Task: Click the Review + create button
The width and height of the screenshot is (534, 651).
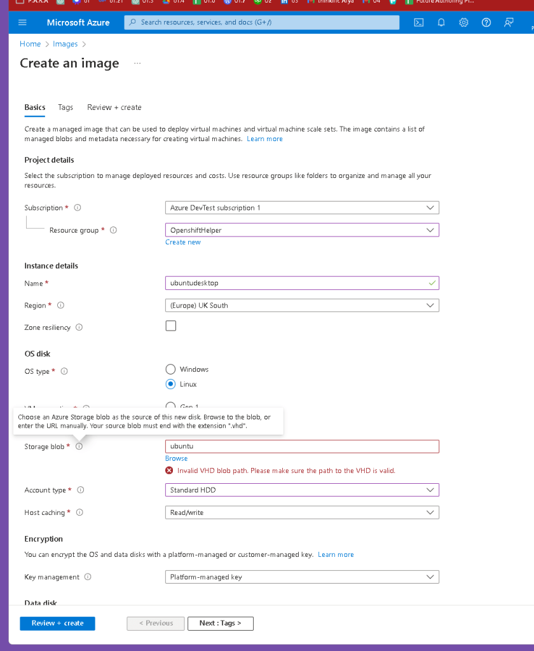Action: (57, 623)
